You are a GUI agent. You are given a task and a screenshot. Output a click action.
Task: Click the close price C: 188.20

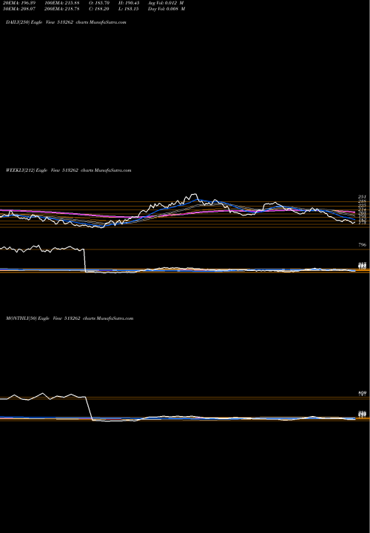(98, 9)
